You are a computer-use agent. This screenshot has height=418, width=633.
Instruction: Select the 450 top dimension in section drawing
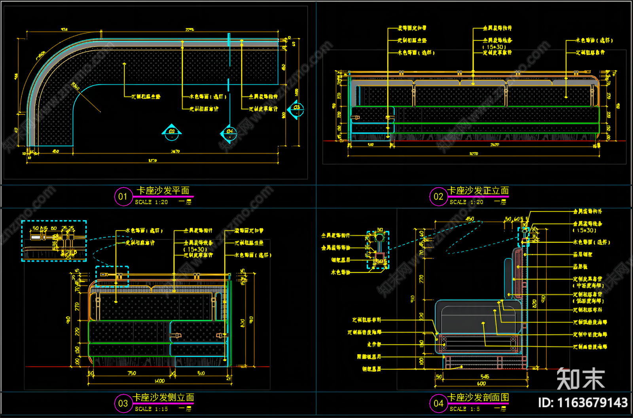click(470, 219)
